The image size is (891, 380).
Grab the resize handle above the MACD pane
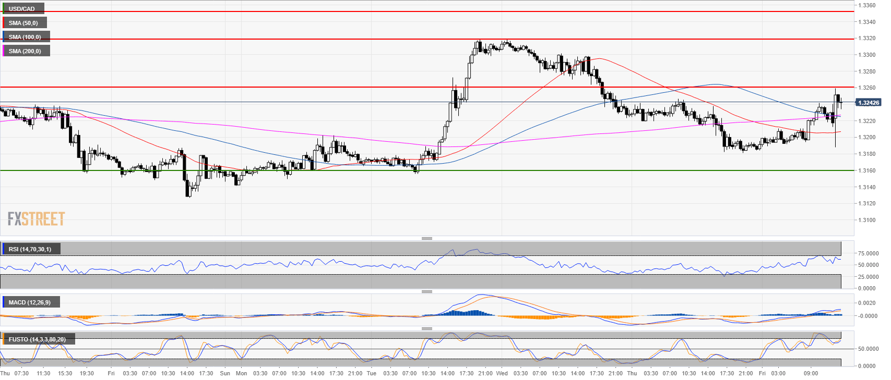tap(426, 291)
